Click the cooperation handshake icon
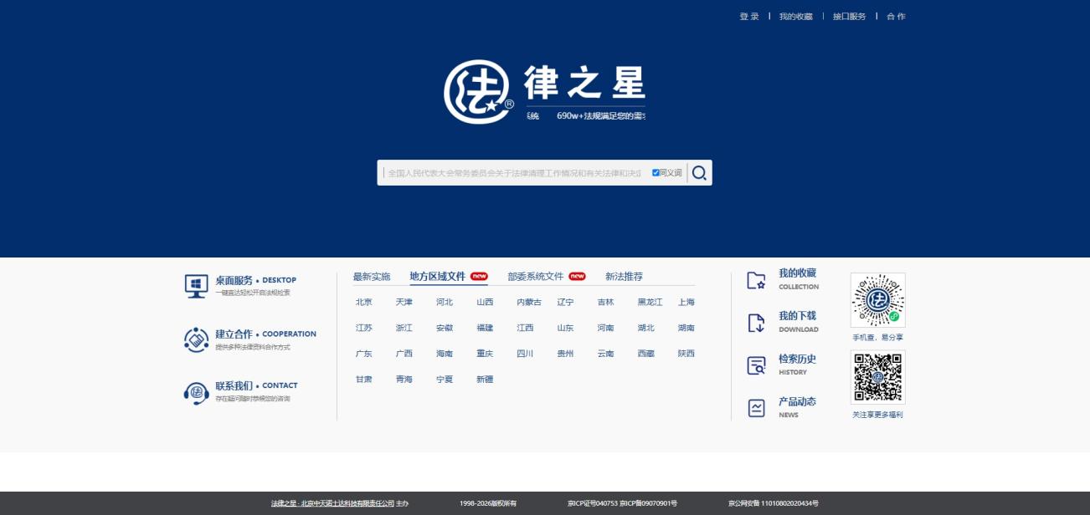The image size is (1090, 515). point(196,339)
